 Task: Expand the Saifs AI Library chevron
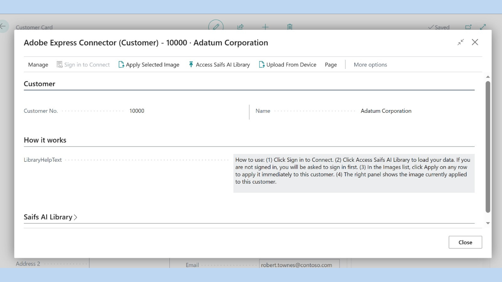coord(76,217)
